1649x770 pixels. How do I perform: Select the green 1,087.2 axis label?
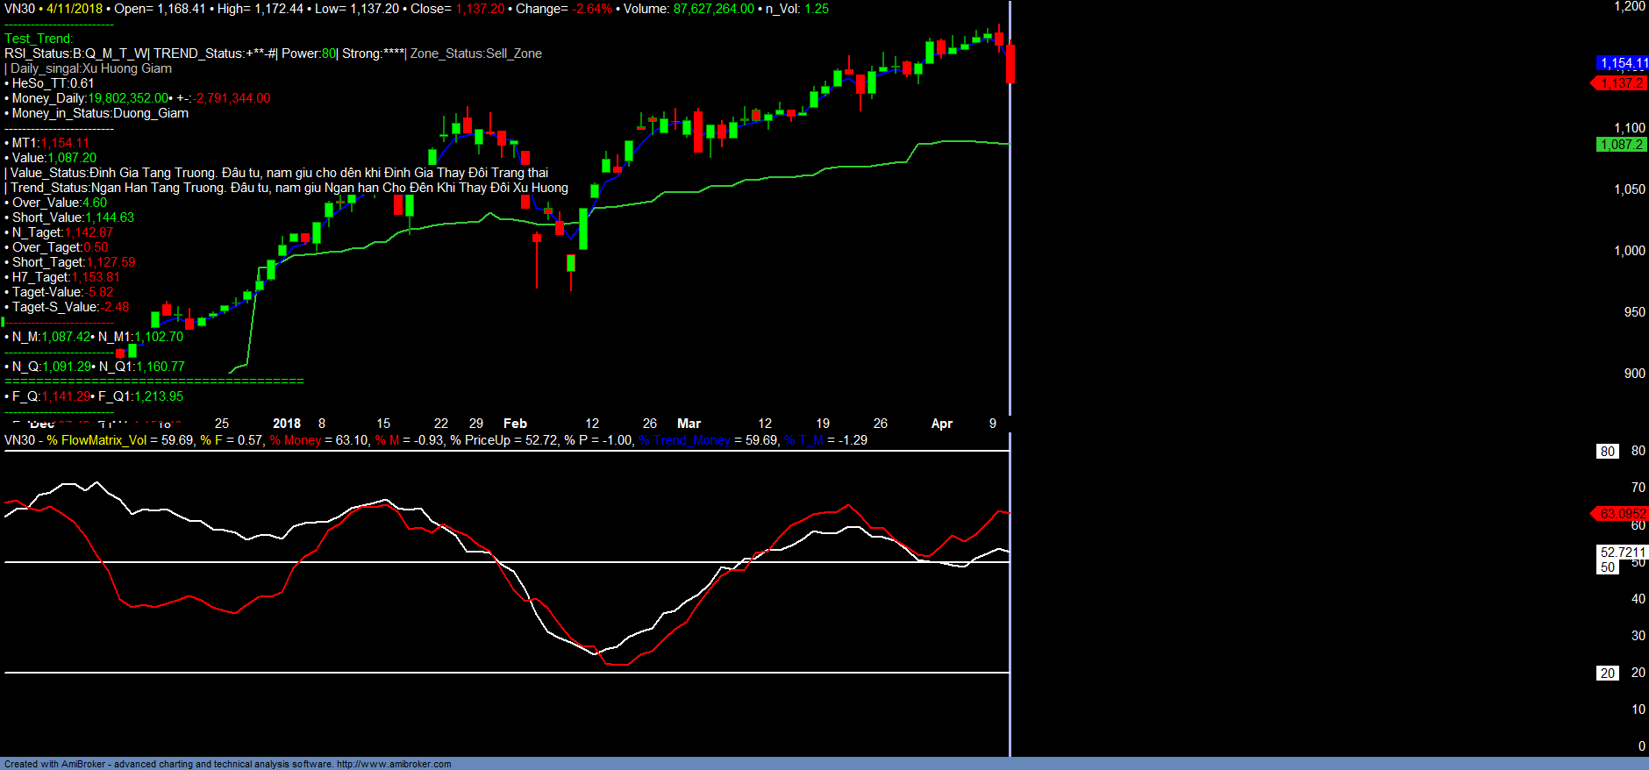tap(1621, 145)
